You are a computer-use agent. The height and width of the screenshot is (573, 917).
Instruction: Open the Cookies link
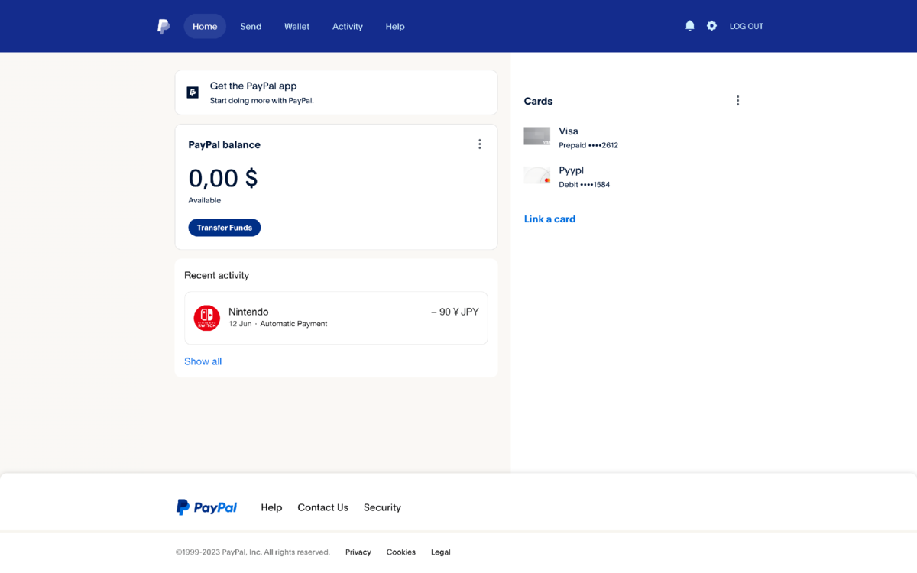[401, 552]
